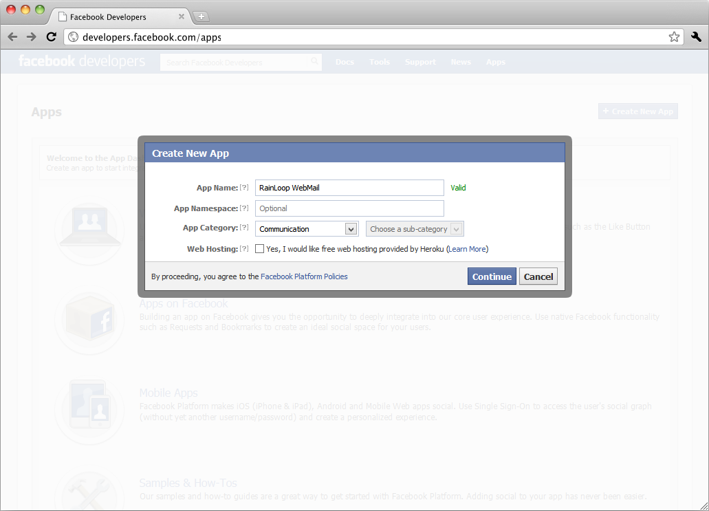This screenshot has width=709, height=511.
Task: Click the App Name text field
Action: pos(349,188)
